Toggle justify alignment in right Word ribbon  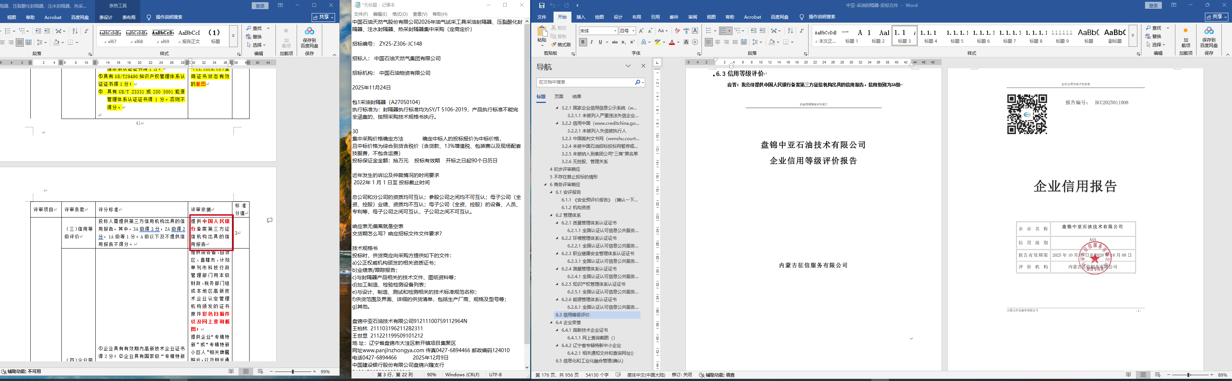(x=735, y=42)
